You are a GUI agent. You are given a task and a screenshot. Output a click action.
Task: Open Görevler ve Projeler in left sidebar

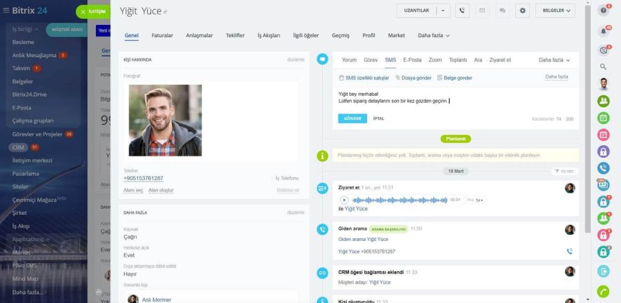[37, 134]
